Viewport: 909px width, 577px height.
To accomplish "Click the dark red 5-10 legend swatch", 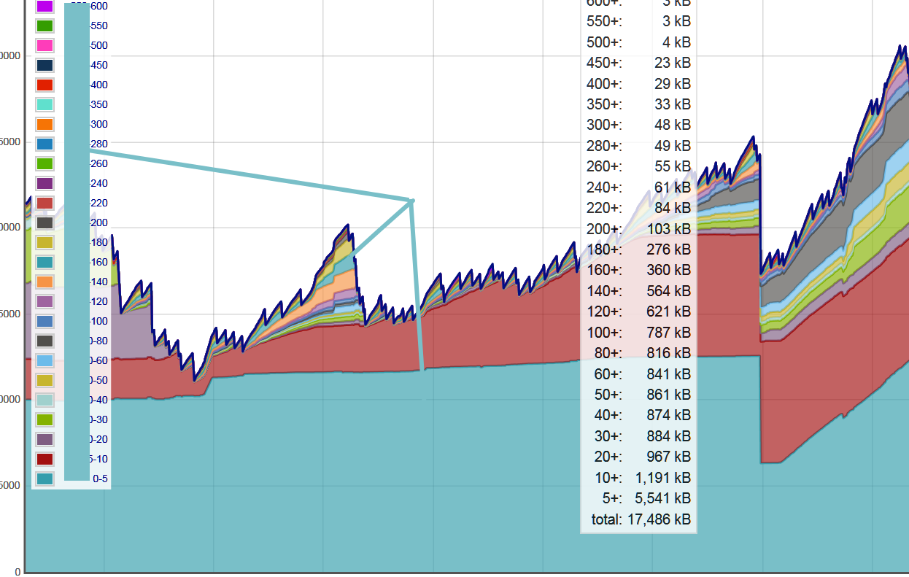I will click(x=45, y=460).
